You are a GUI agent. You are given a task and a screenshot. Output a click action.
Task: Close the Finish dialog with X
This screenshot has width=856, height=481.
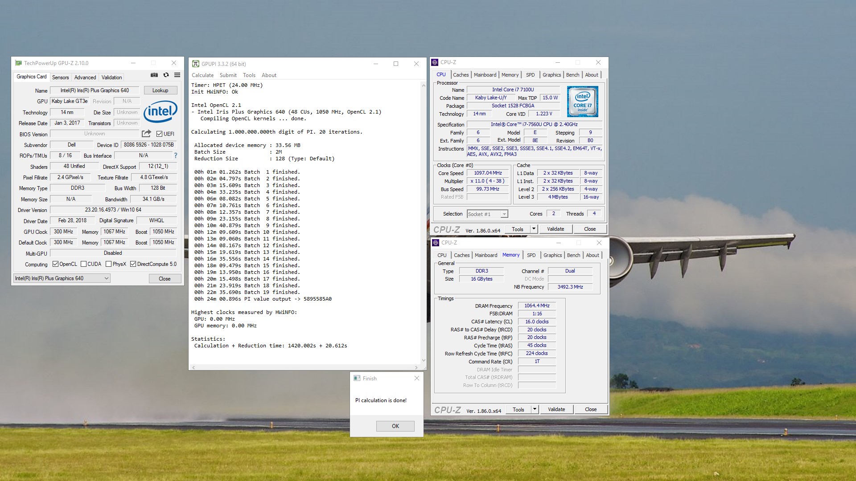pos(416,378)
